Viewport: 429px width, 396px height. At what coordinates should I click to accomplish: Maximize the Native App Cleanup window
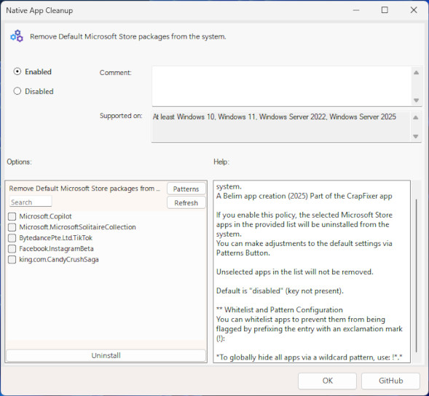[385, 10]
